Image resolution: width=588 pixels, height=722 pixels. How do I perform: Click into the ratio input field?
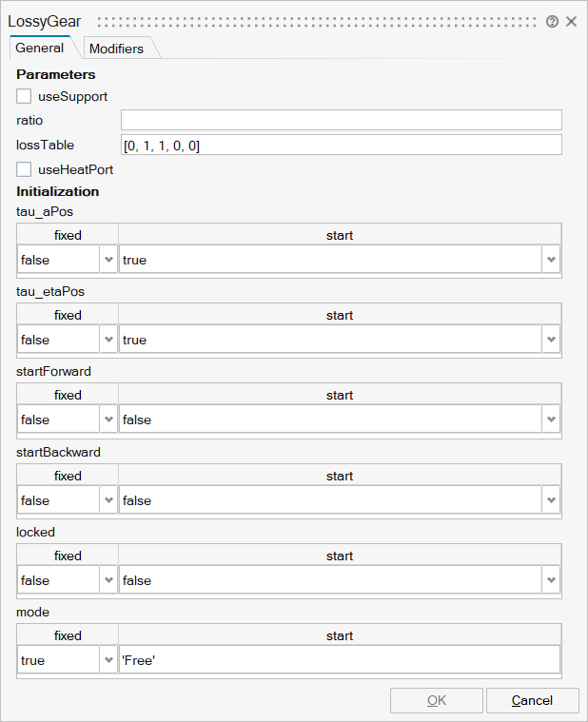tap(341, 120)
